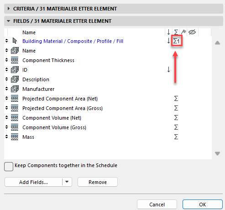The image size is (225, 210).
Task: Click building material icon beside Manufacturer field
Action: click(x=15, y=89)
